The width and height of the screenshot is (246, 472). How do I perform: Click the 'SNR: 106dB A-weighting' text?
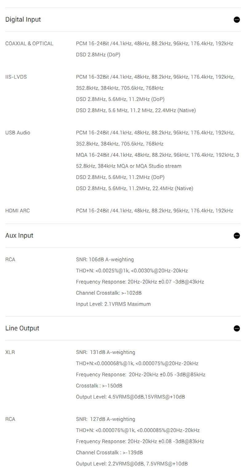point(105,260)
